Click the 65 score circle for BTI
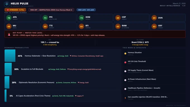 tap(82, 27)
